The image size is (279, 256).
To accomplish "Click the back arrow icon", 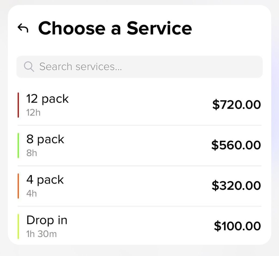I will [23, 28].
